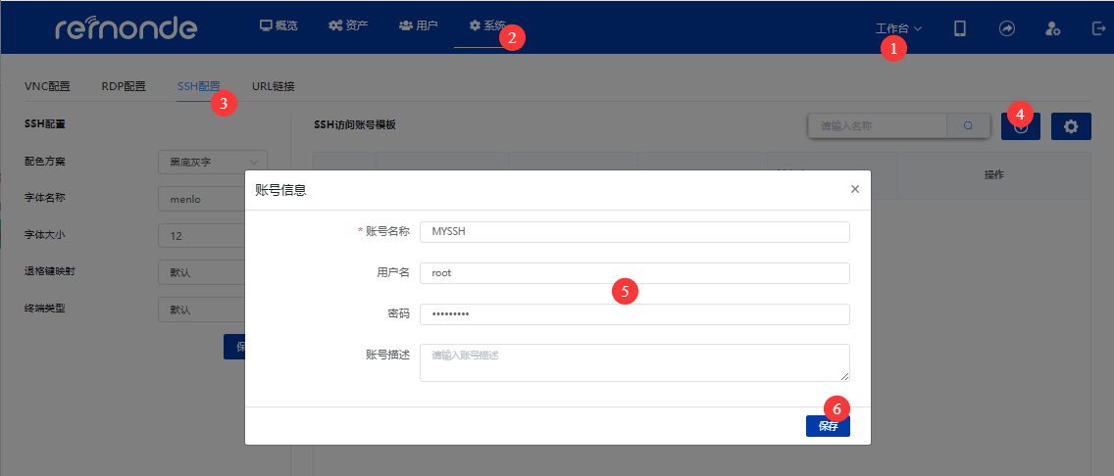Click the 请输入名称 search box
Viewport: 1114px width, 476px height.
click(878, 125)
